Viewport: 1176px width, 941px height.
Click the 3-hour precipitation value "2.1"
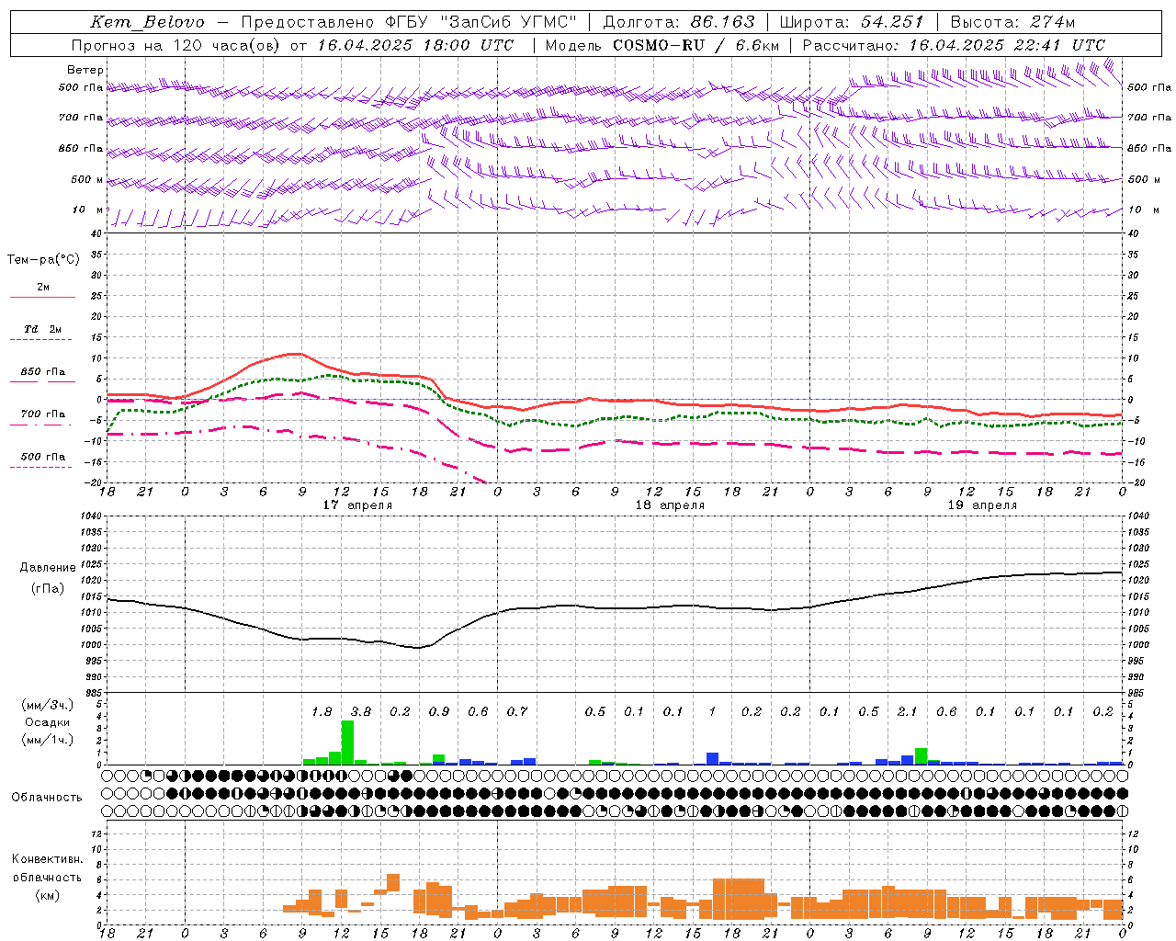(908, 711)
